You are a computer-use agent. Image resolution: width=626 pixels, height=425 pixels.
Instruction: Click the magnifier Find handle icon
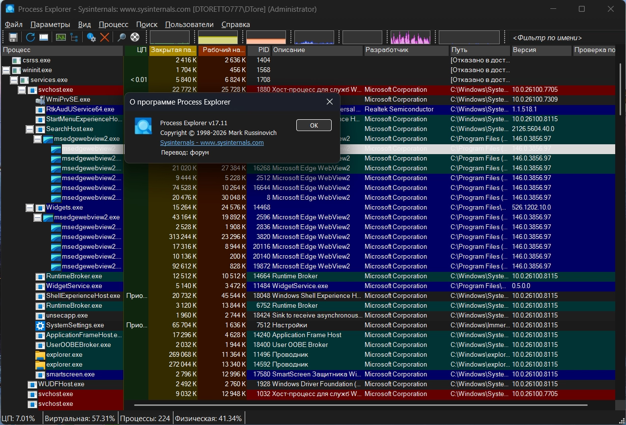(x=121, y=37)
